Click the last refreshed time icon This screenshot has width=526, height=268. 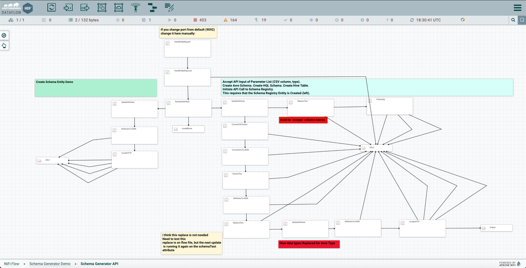(412, 20)
